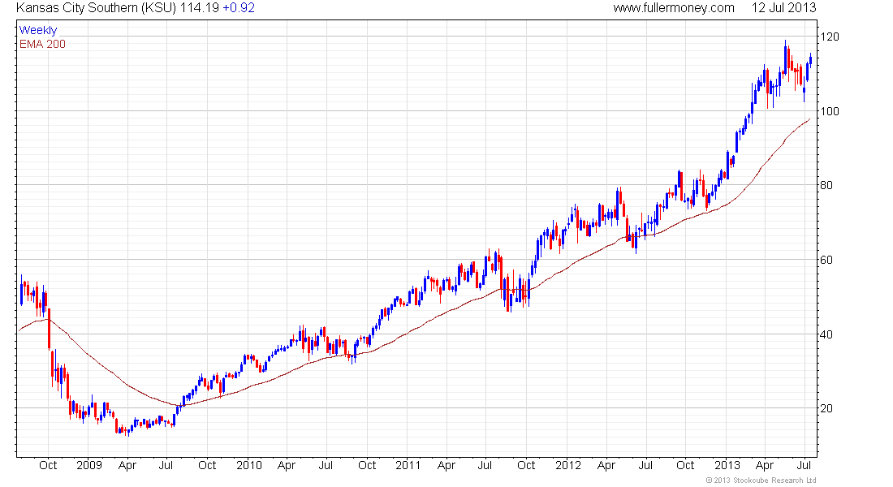
Task: Click the Apr label after 2013
Action: pyautogui.click(x=765, y=465)
